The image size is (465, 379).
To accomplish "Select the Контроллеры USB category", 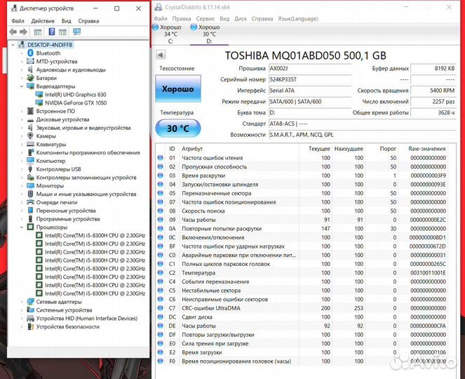I will 58,169.
